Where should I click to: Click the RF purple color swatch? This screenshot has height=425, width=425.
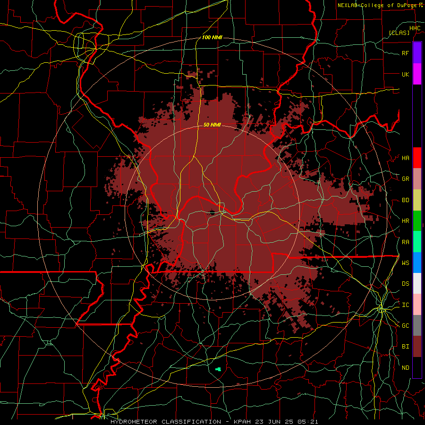[x=417, y=53]
